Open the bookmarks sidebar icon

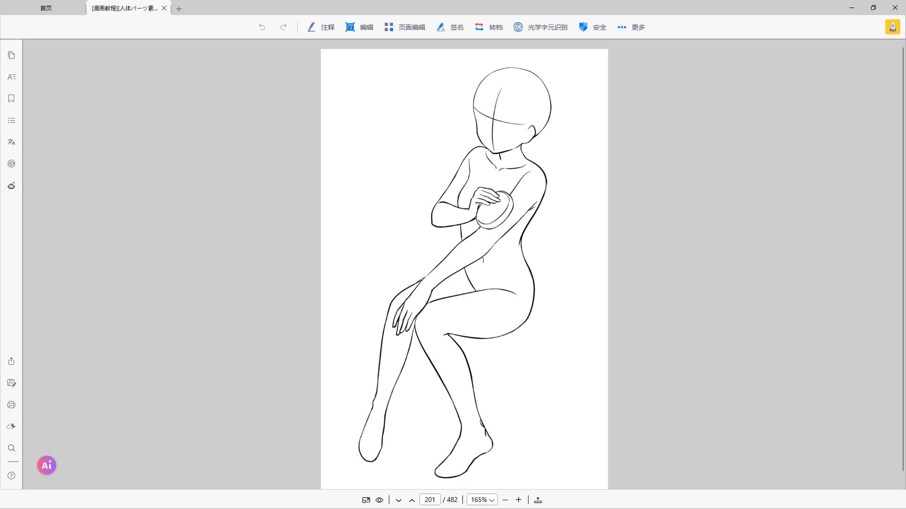[11, 99]
